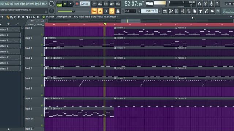Screen dimensions: 234x131
Task: Open the PATTERNS menu
Action: coord(15,4)
